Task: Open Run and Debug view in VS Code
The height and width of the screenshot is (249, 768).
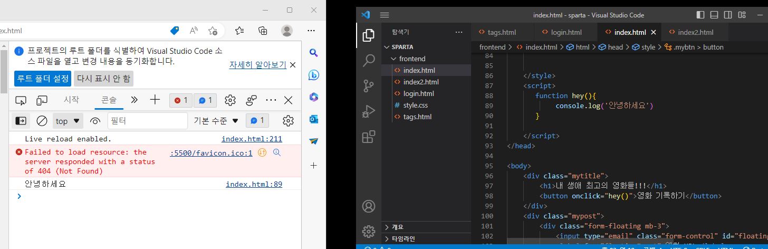Action: click(x=369, y=111)
